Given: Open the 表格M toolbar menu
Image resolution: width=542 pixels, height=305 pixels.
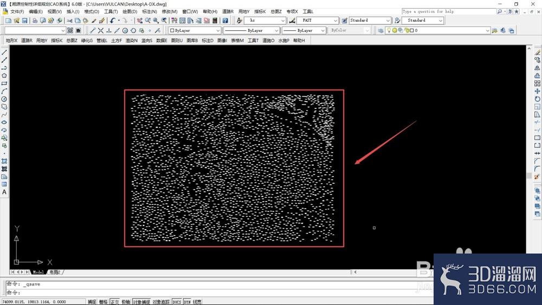Looking at the screenshot, I should (x=237, y=41).
